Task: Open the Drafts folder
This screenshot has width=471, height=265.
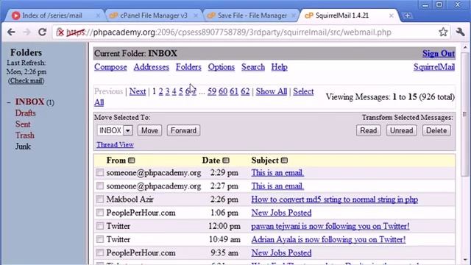Action: [26, 113]
